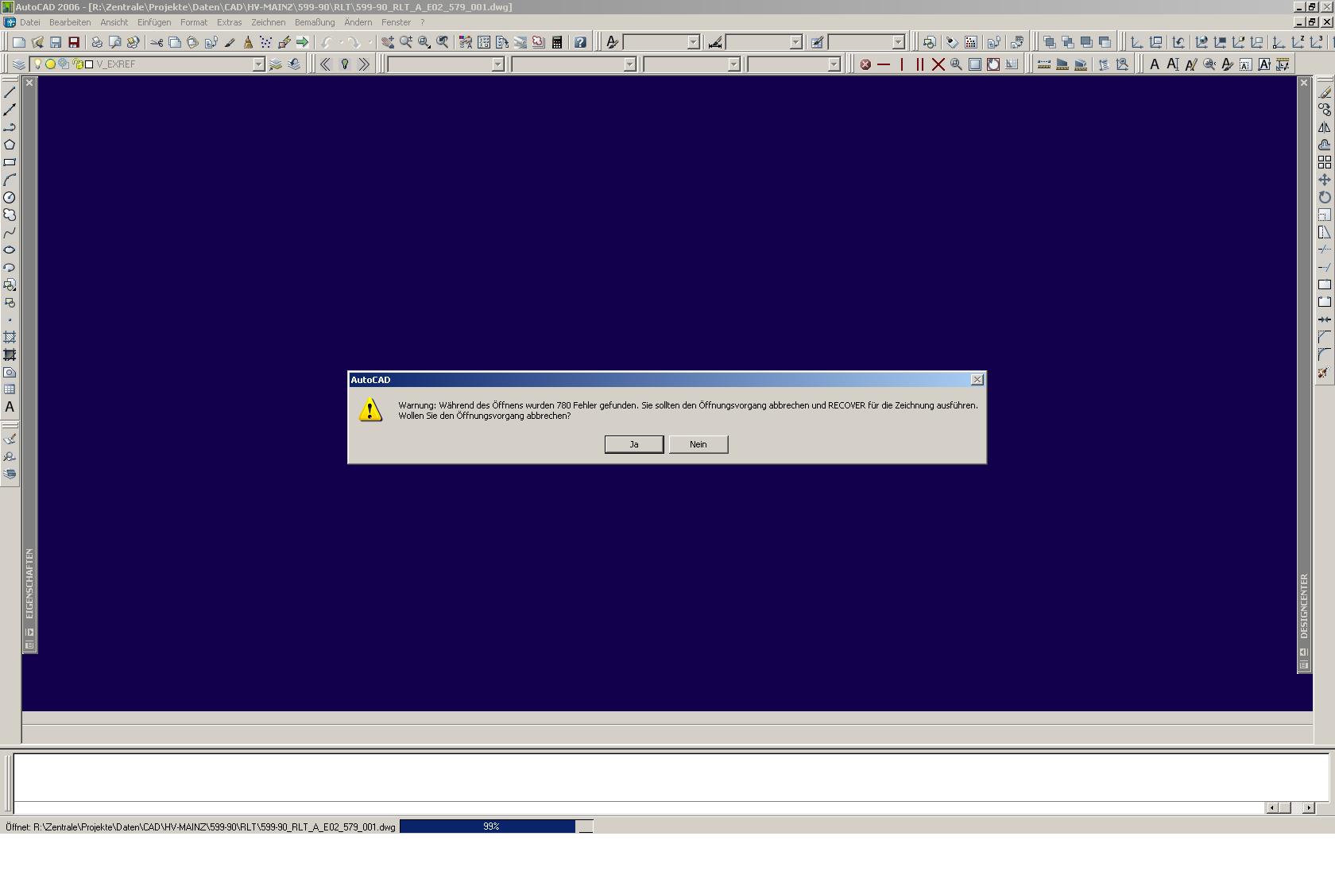Click the Zoom realtime magnifier icon
1335x871 pixels.
pos(406,42)
